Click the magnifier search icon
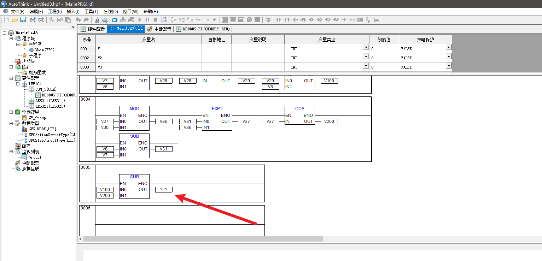The width and height of the screenshot is (542, 261). click(x=105, y=20)
